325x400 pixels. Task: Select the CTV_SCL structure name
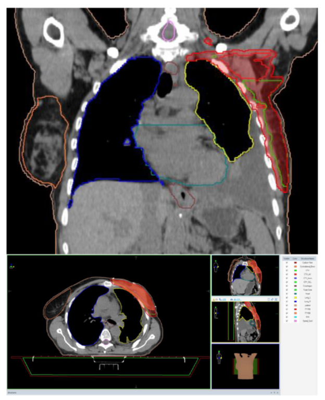tap(307, 282)
